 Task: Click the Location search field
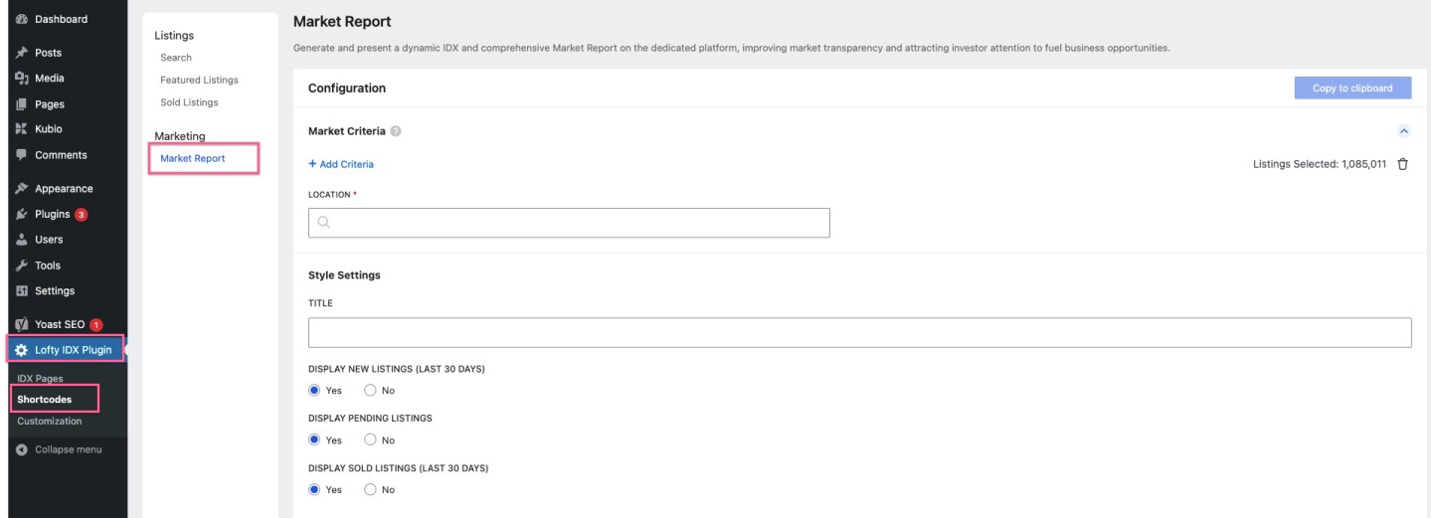pyautogui.click(x=569, y=223)
